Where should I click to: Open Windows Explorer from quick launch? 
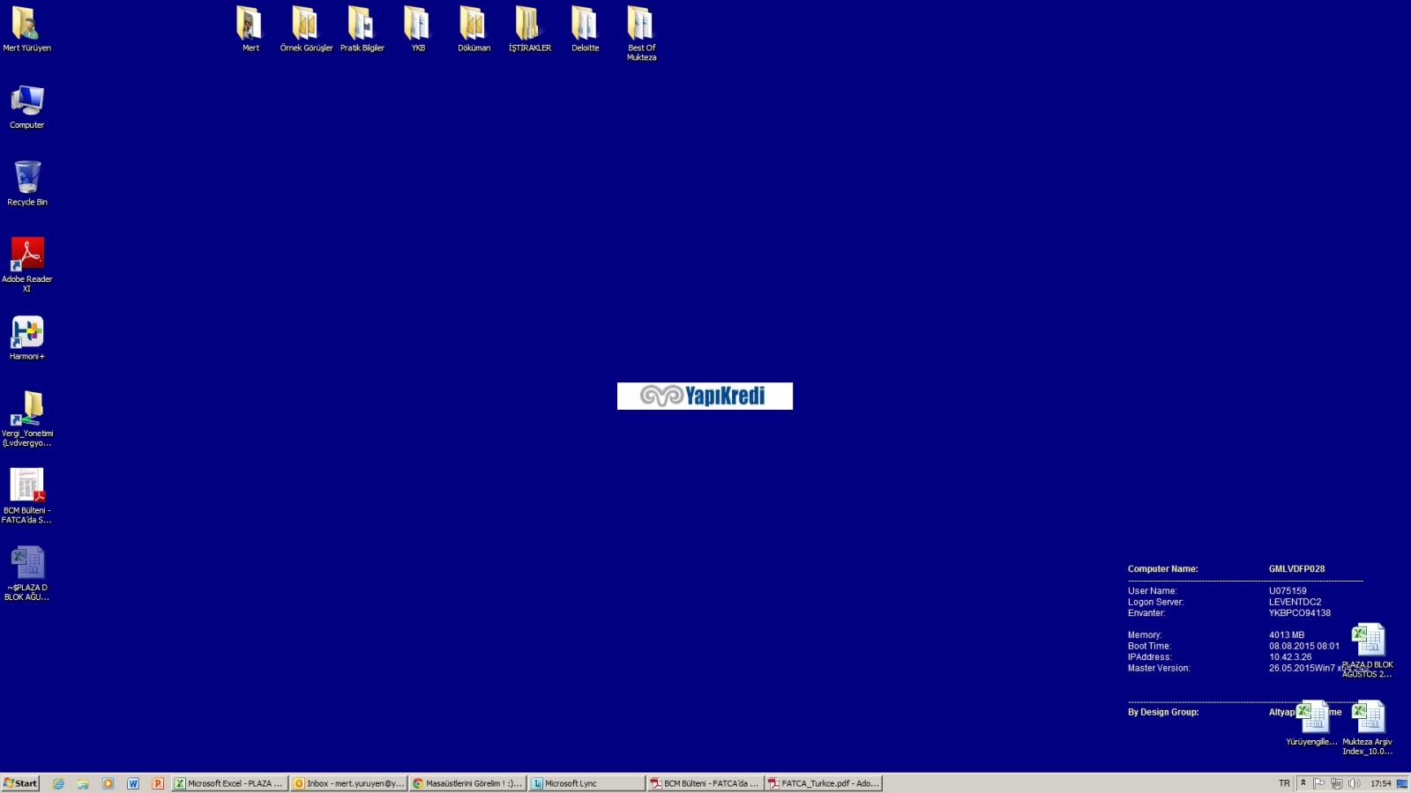coord(83,783)
